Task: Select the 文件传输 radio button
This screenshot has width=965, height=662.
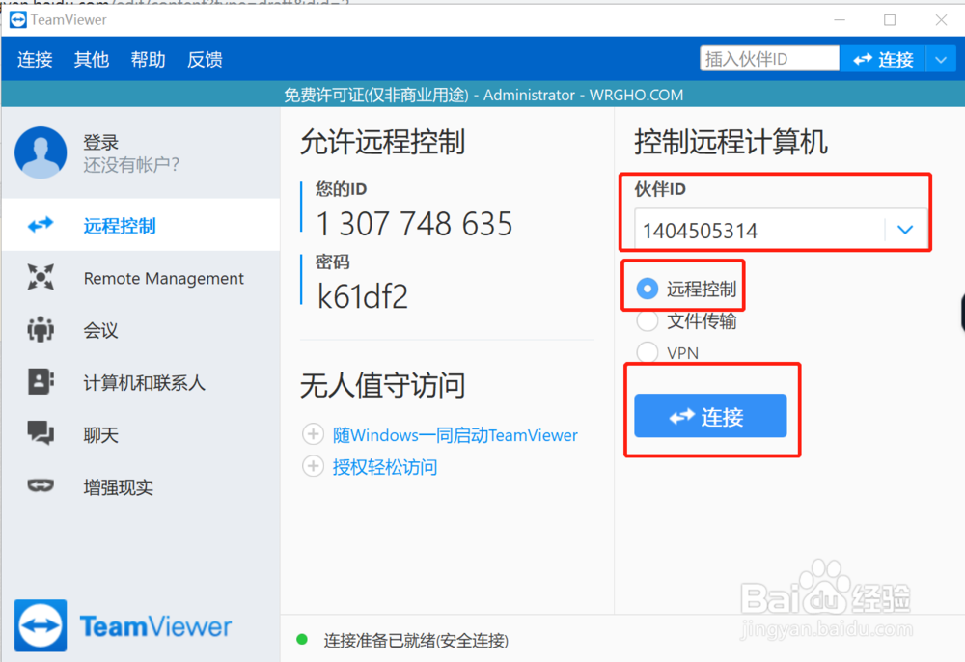Action: pos(648,320)
